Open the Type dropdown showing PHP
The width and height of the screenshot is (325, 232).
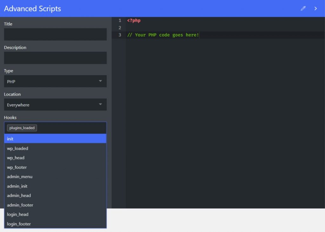55,82
